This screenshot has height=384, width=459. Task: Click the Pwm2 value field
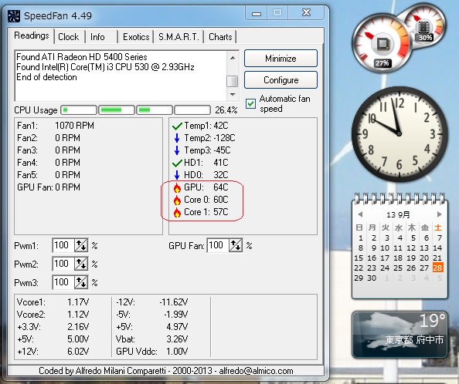(x=63, y=264)
